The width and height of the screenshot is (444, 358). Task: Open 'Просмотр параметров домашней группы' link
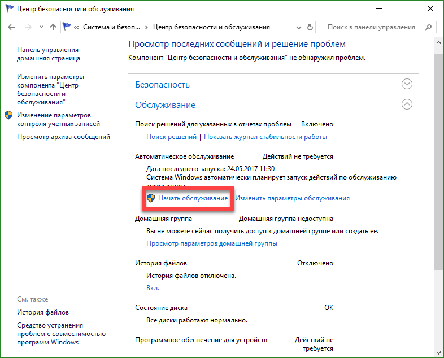pos(212,243)
